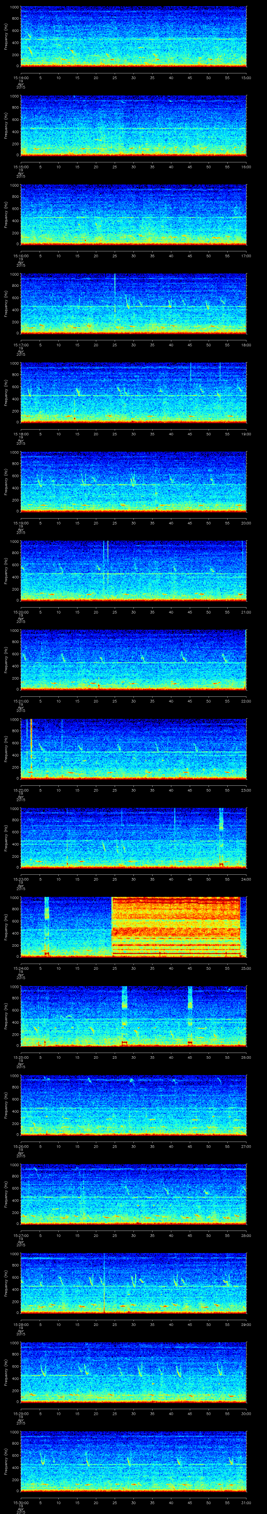Click the vertical spike at 25 seconds in the 15:17:00 spectrogram
The width and height of the screenshot is (267, 1514).
tap(115, 303)
